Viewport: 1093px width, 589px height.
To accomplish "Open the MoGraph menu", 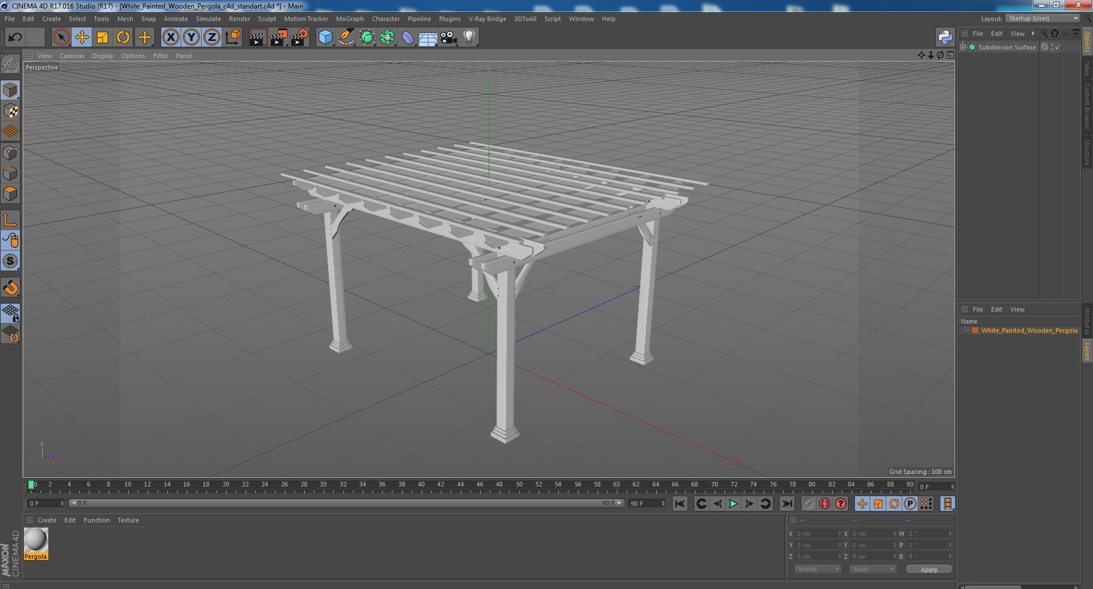I will coord(350,19).
